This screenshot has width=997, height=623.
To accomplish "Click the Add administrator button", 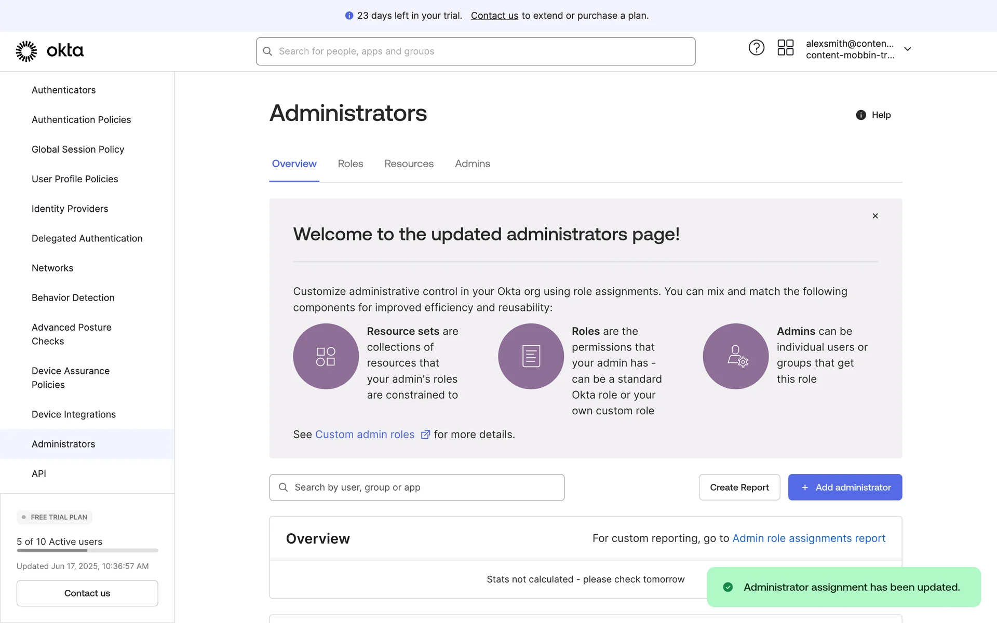I will (845, 487).
